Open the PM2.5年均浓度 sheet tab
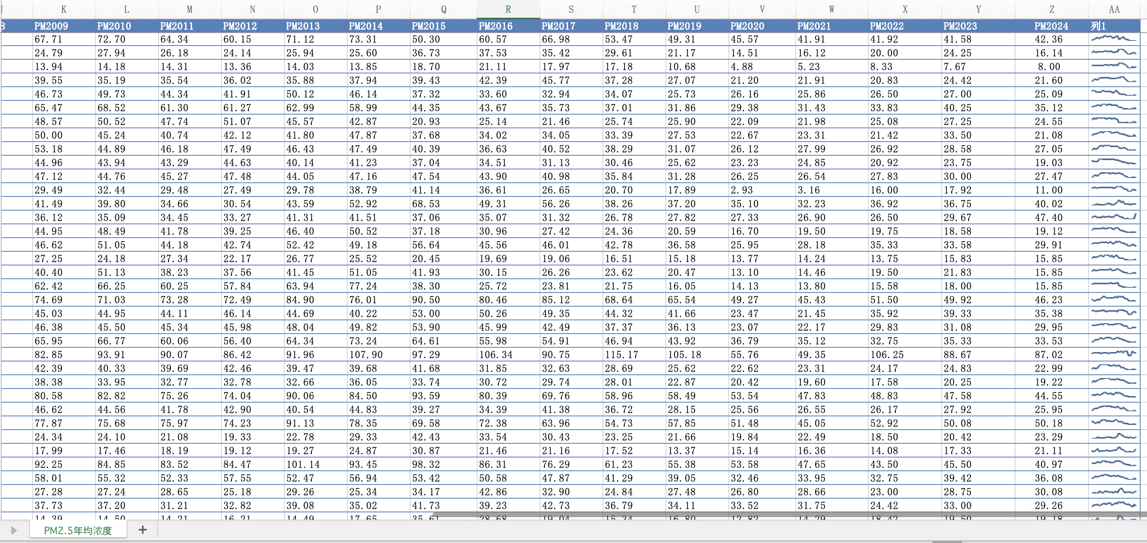Screen dimensions: 1147x543 coord(77,530)
